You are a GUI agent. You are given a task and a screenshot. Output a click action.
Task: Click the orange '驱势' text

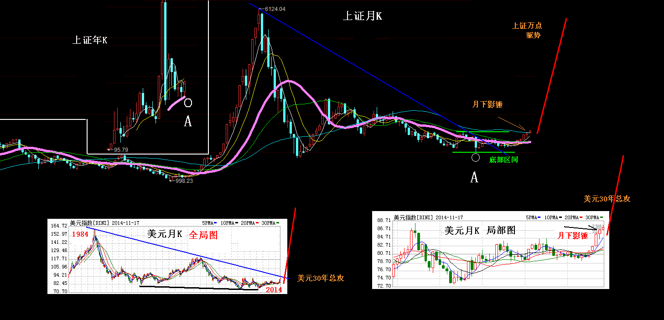click(x=534, y=35)
